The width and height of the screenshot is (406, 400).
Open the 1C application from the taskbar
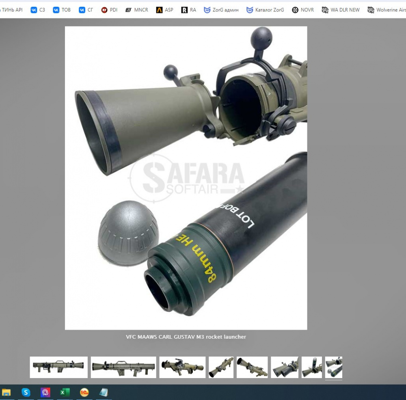84,392
